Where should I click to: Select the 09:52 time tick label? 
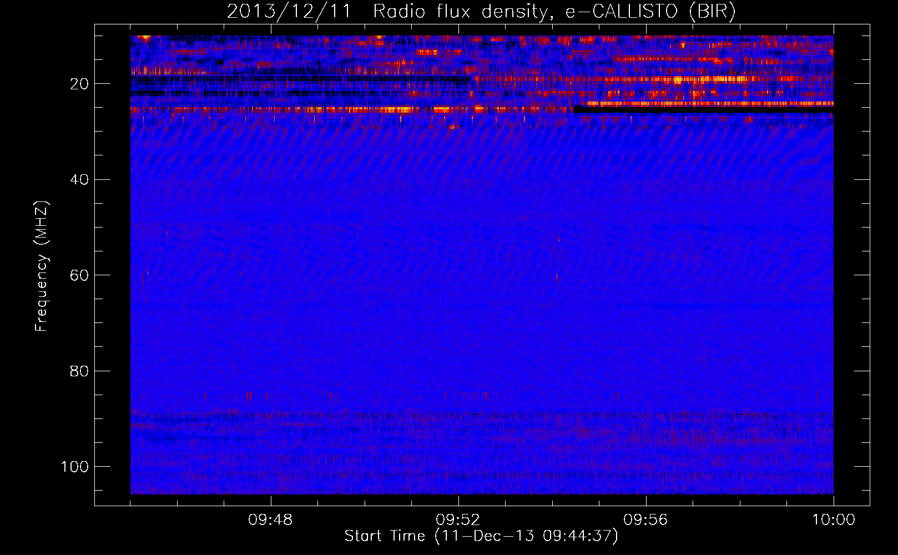tap(458, 520)
